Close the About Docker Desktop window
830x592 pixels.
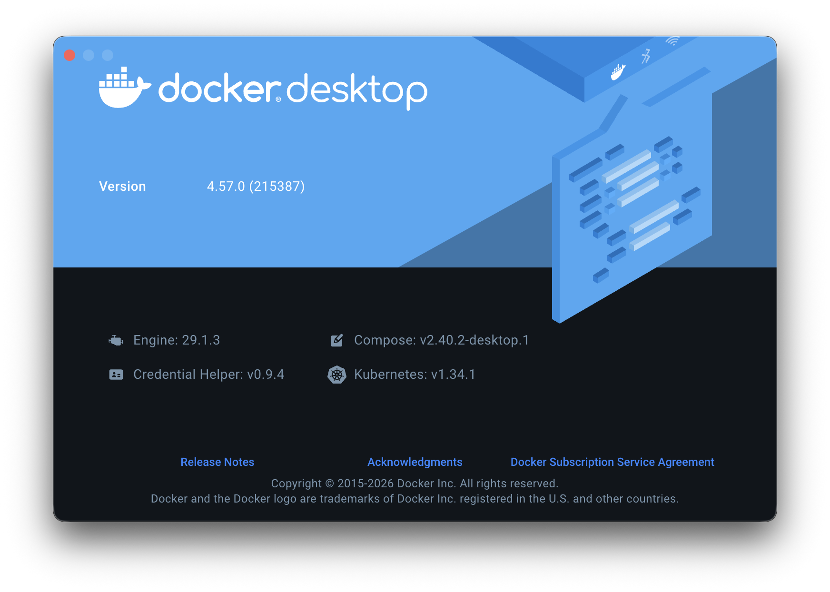coord(69,55)
